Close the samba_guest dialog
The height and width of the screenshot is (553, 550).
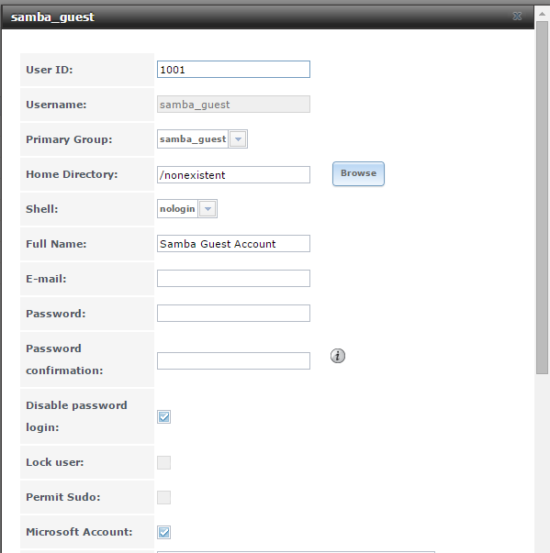(x=517, y=16)
